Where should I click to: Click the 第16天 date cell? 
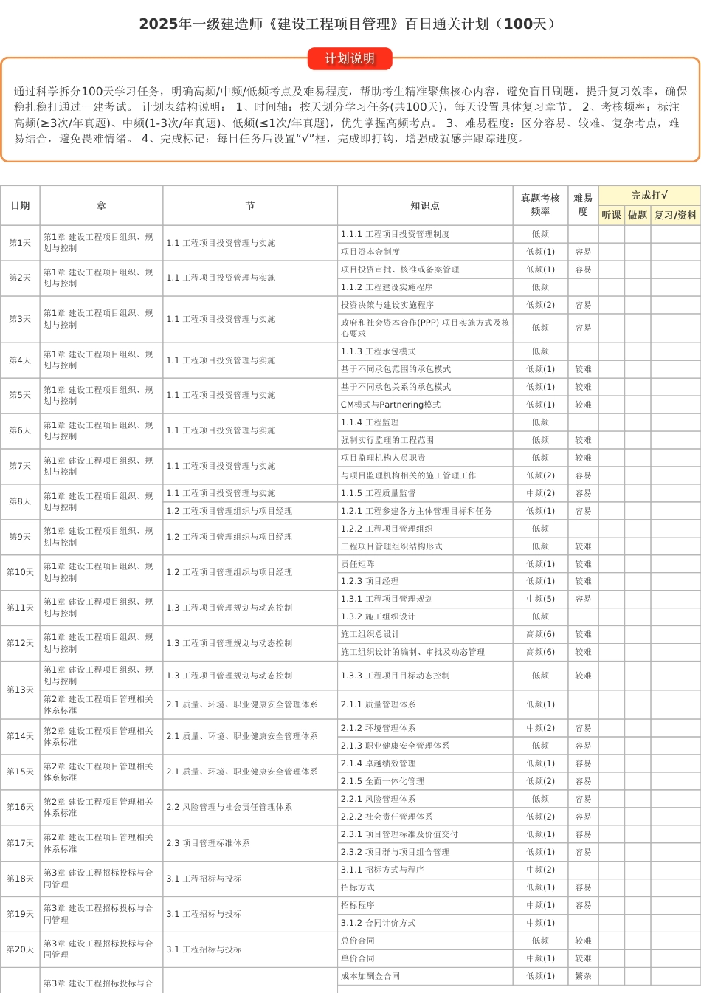pos(20,807)
